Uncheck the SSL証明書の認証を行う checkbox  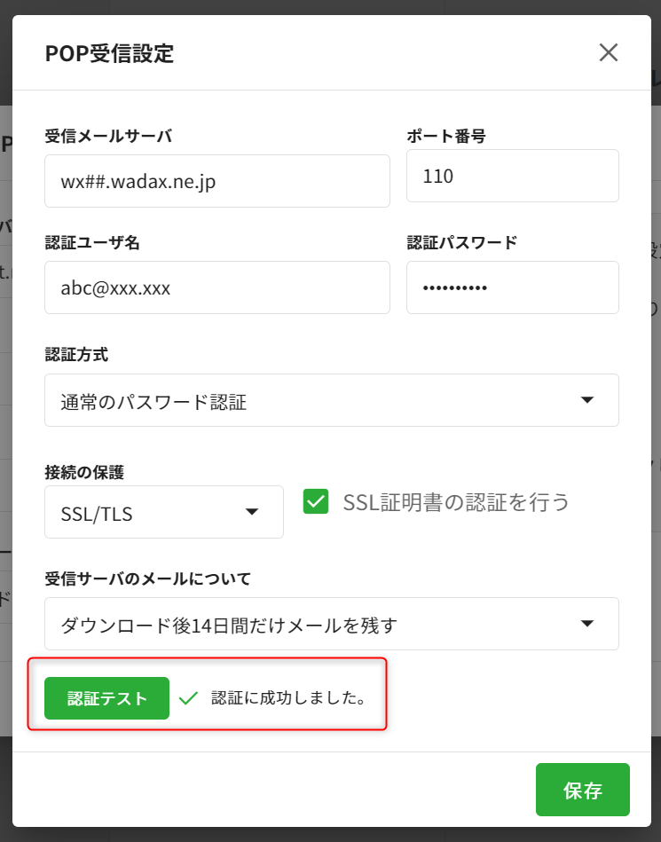[316, 501]
